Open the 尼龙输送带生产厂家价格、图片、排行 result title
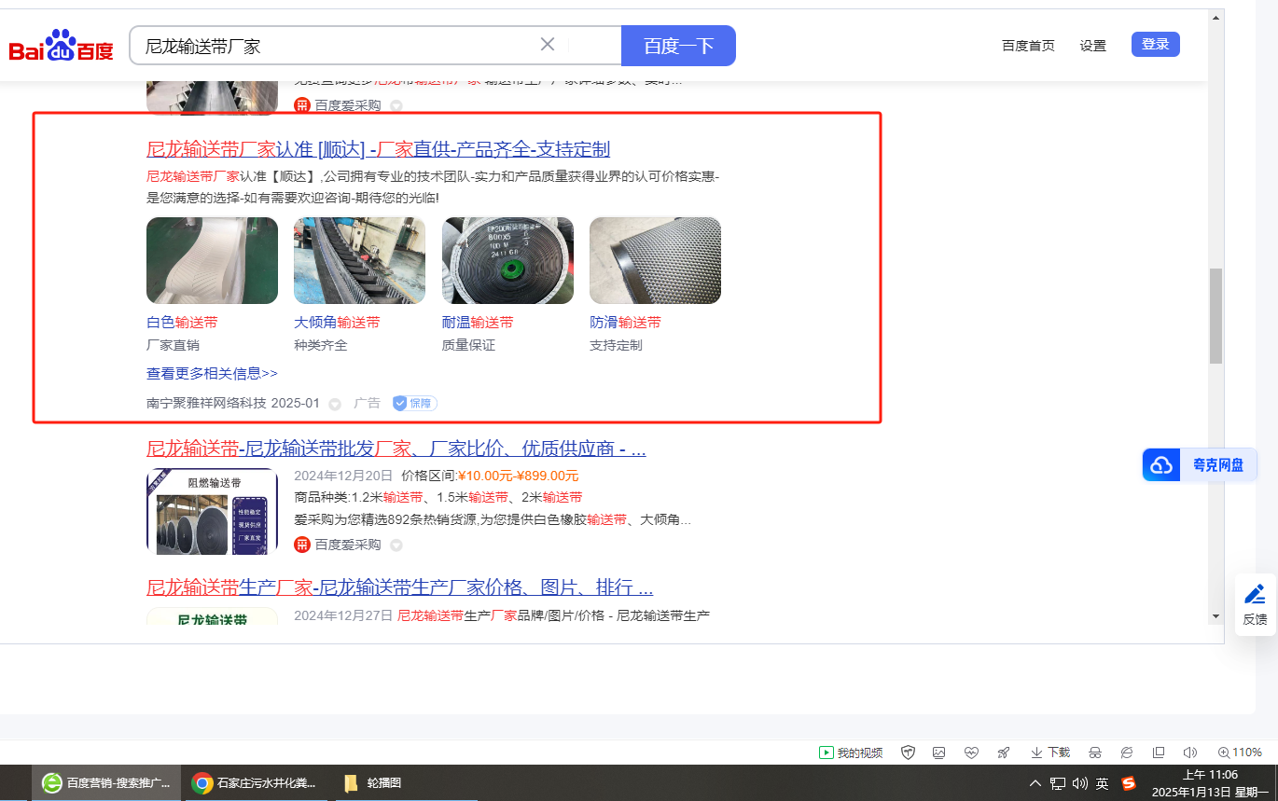This screenshot has width=1278, height=801. (399, 587)
